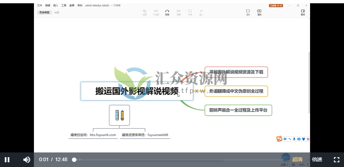
Task: Select the ruler and pencil image node
Action: (119, 115)
